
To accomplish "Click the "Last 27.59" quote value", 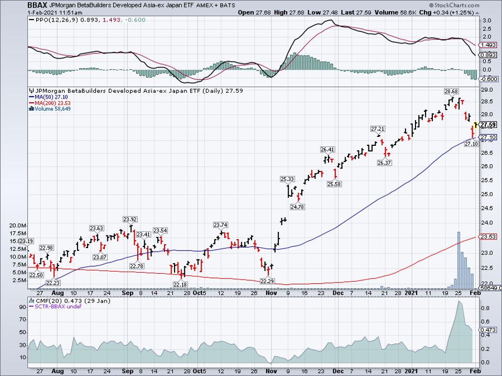I will [x=356, y=13].
